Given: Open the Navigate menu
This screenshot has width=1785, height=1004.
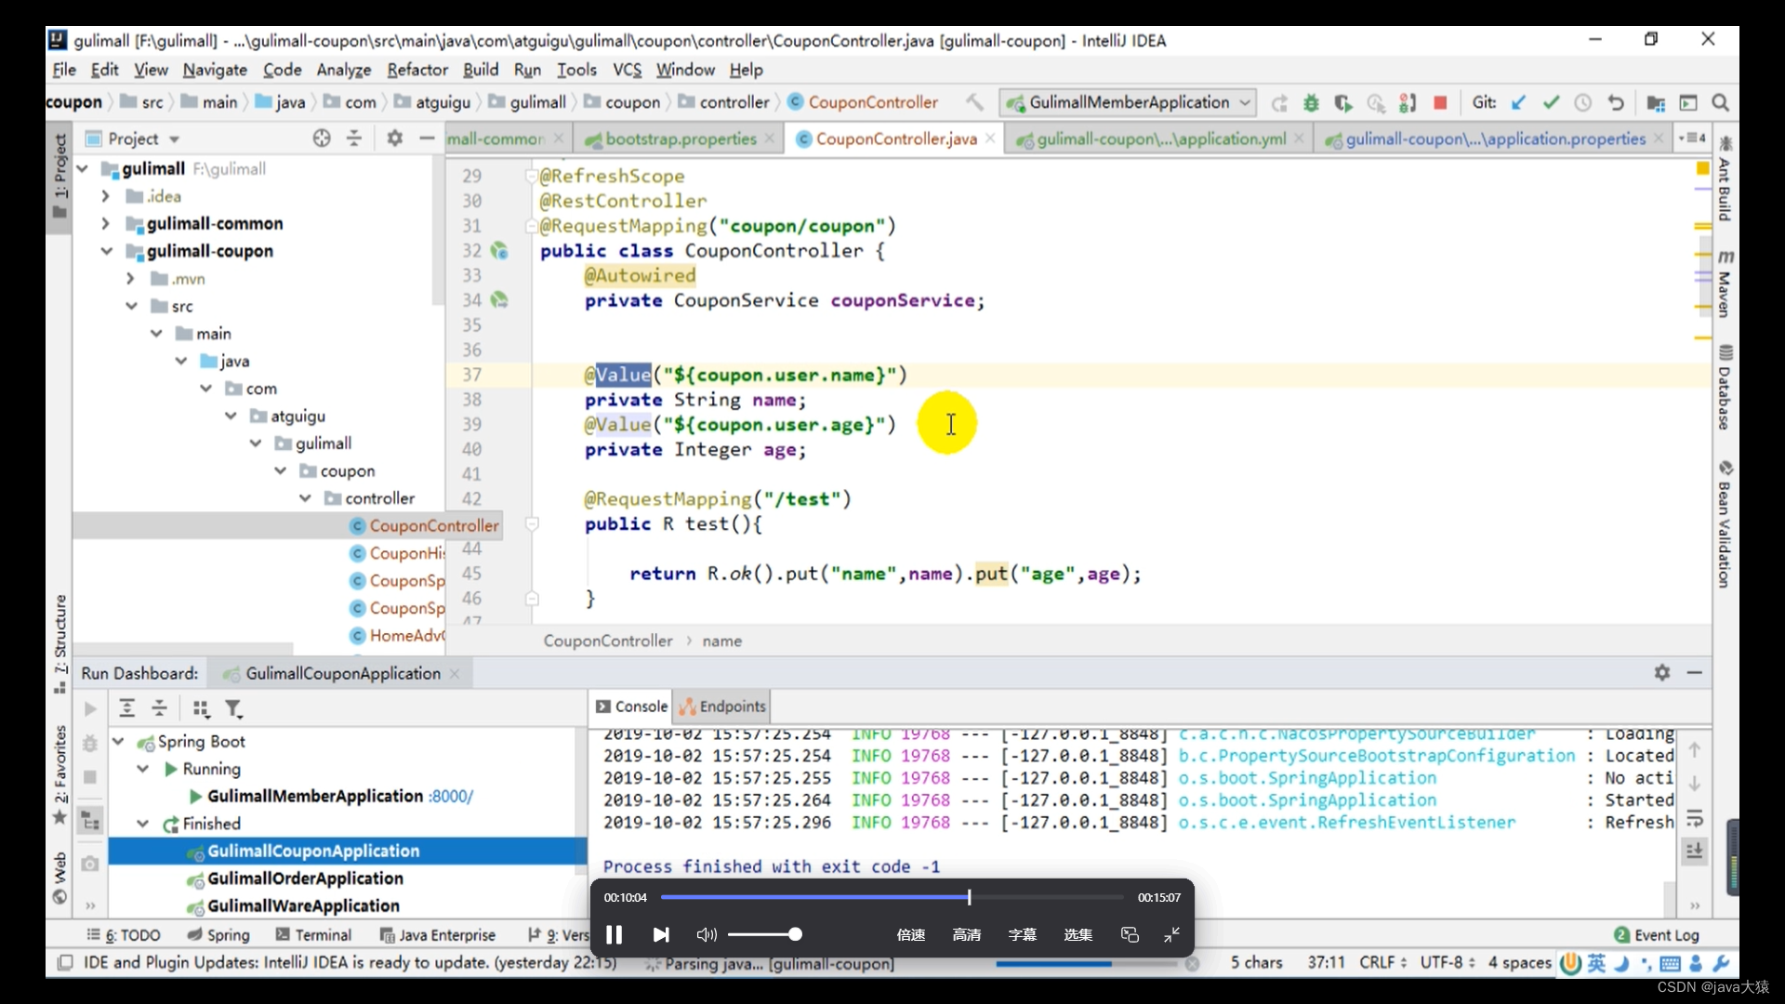Looking at the screenshot, I should pos(215,70).
